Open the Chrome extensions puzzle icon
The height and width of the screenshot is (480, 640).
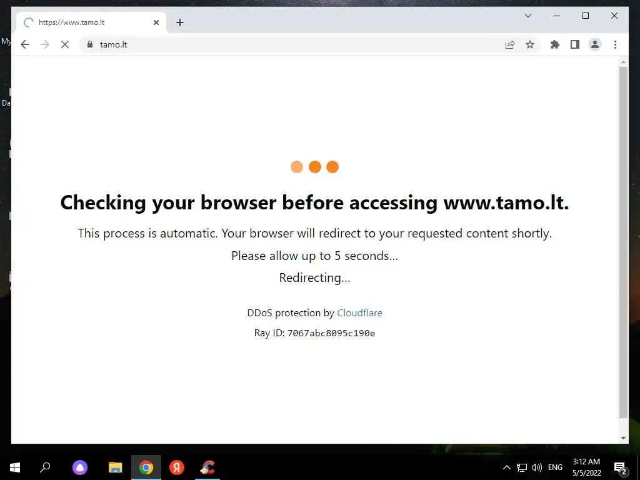(555, 44)
